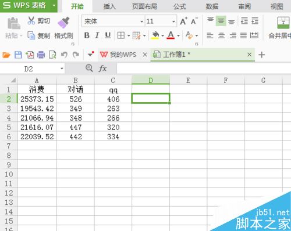
Task: Expand draw border dropdown arrow
Action: (144, 35)
